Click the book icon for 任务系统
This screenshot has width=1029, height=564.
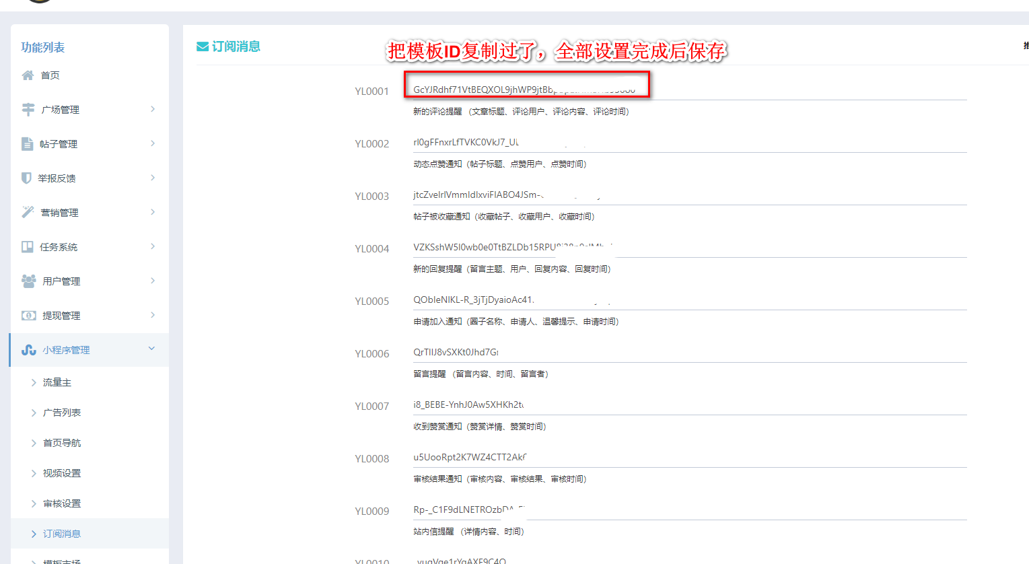(27, 246)
